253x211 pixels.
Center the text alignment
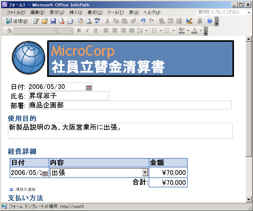point(115,30)
